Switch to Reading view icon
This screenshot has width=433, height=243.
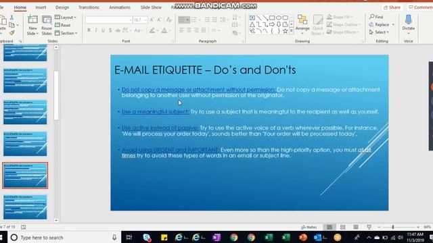tap(356, 227)
